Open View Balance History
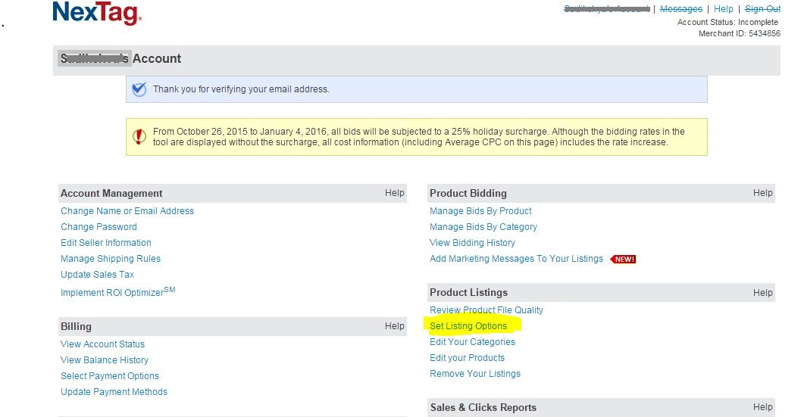 pyautogui.click(x=105, y=359)
